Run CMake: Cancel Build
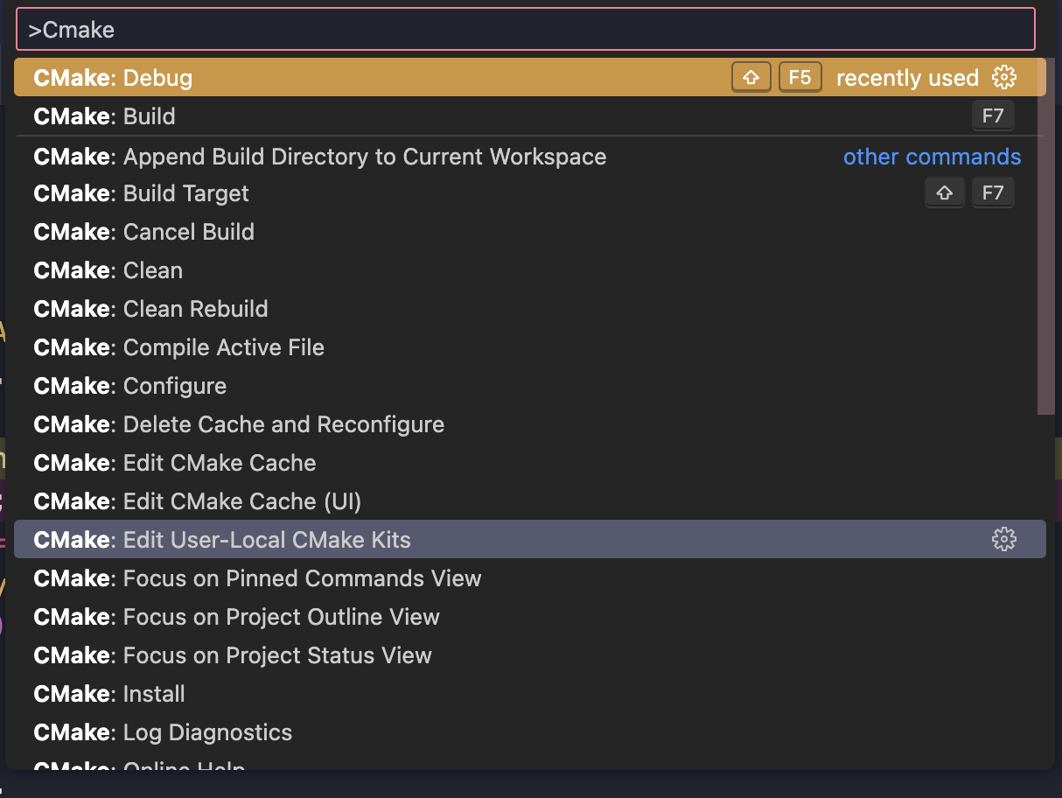This screenshot has width=1062, height=798. [x=350, y=232]
